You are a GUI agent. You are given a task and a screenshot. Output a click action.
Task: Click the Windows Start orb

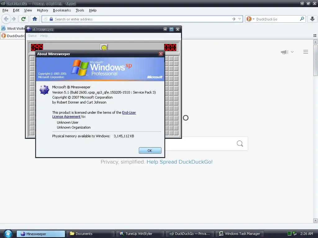pyautogui.click(x=8, y=234)
